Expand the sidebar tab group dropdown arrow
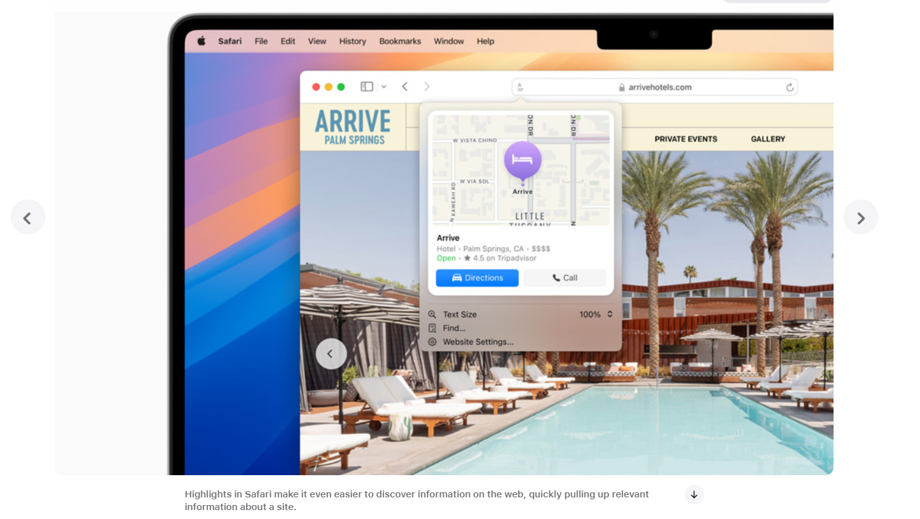This screenshot has width=920, height=519. pos(384,87)
